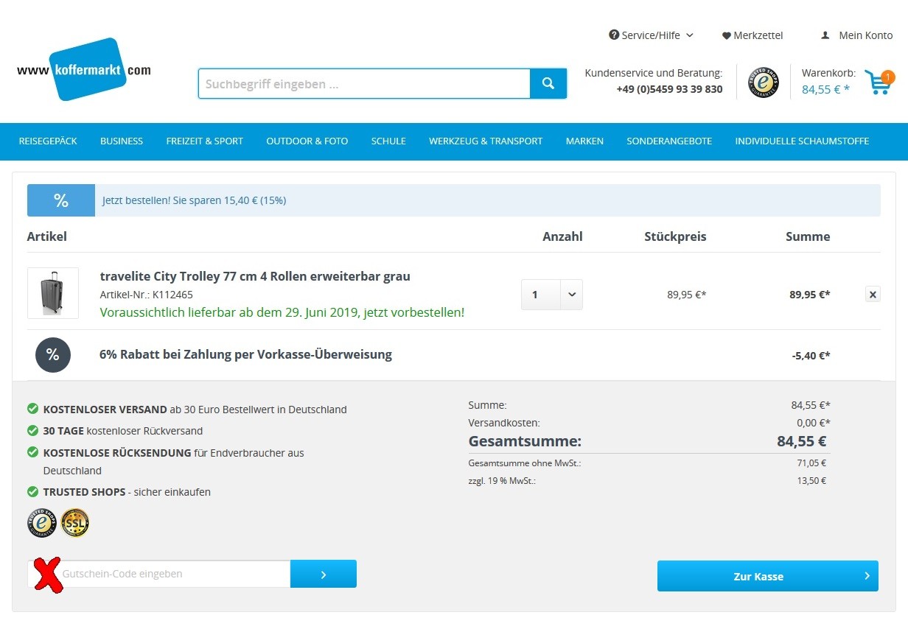Image resolution: width=908 pixels, height=629 pixels.
Task: Click the KOSTENLOSE RÜCKSENDUNG line
Action: click(173, 462)
